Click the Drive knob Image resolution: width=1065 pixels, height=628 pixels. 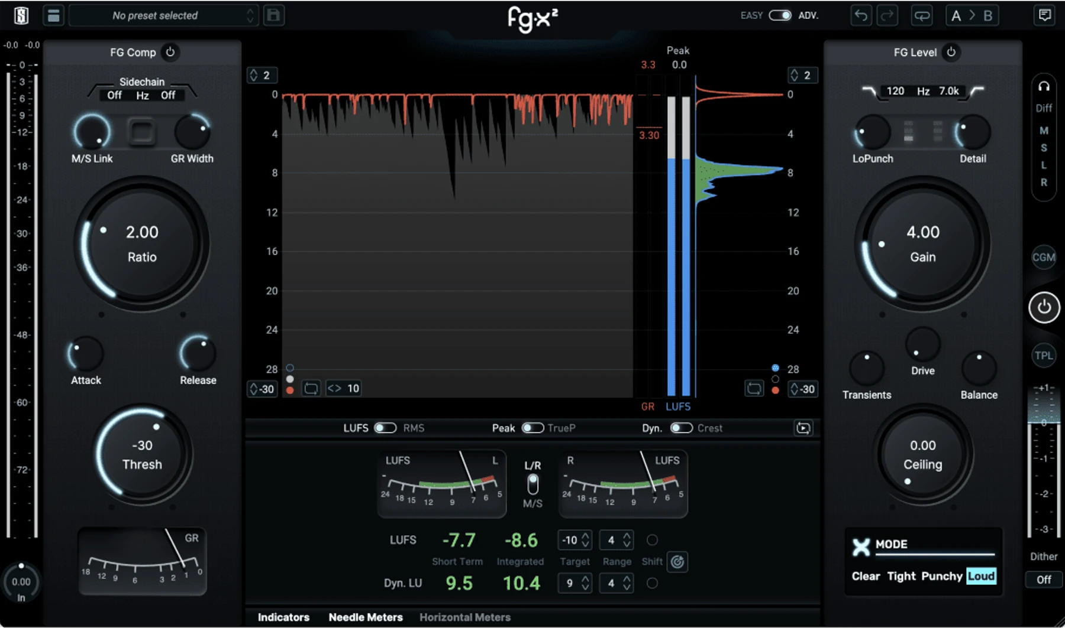coord(923,344)
